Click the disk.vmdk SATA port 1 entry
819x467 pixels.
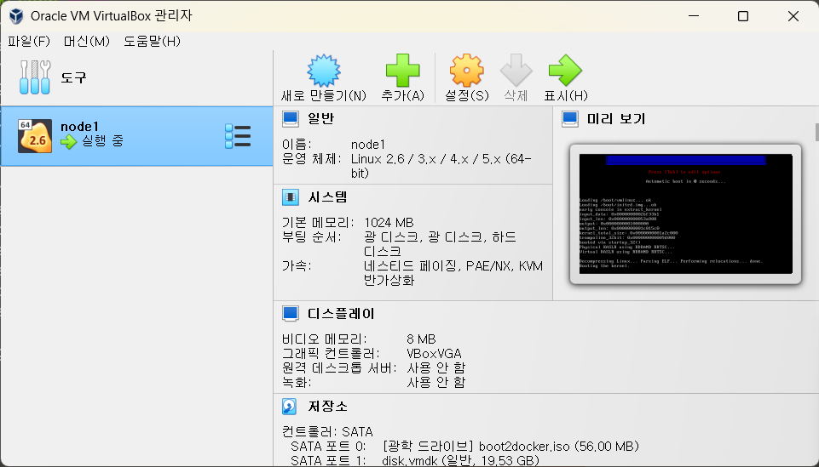click(460, 461)
